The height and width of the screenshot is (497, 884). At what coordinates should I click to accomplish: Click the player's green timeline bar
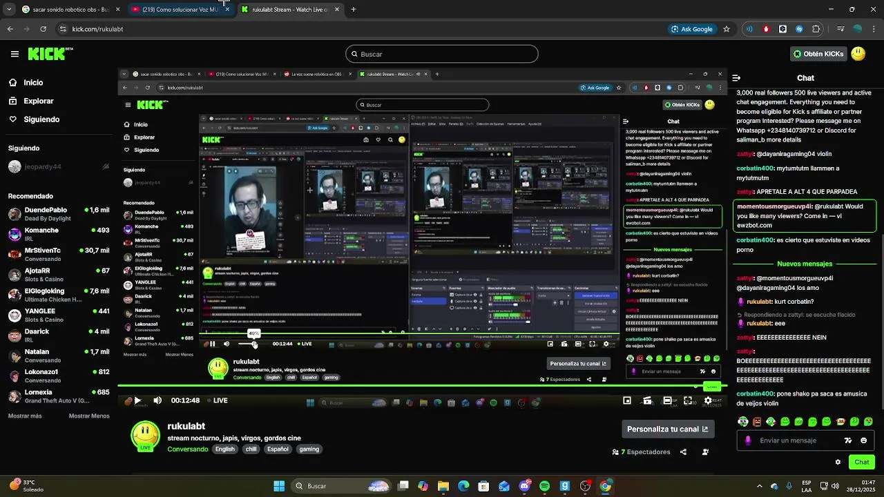(x=421, y=387)
